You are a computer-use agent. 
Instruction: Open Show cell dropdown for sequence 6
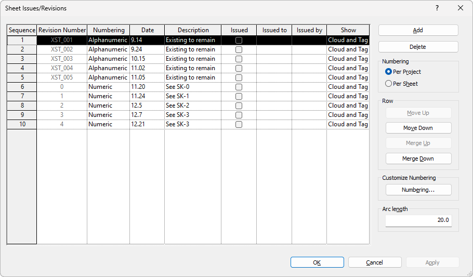348,87
